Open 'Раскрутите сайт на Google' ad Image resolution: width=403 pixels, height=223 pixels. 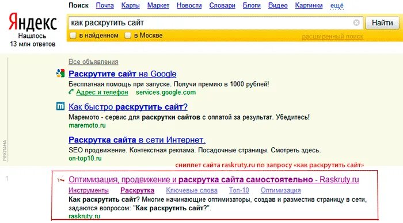[x=122, y=74]
